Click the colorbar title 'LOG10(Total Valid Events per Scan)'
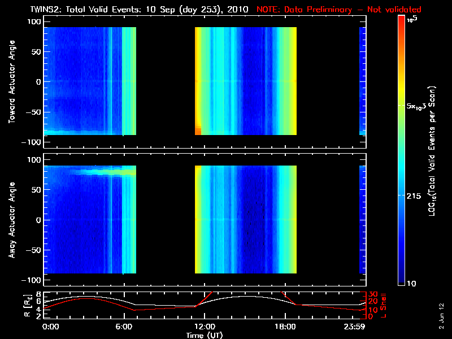452x339 pixels. 432,151
